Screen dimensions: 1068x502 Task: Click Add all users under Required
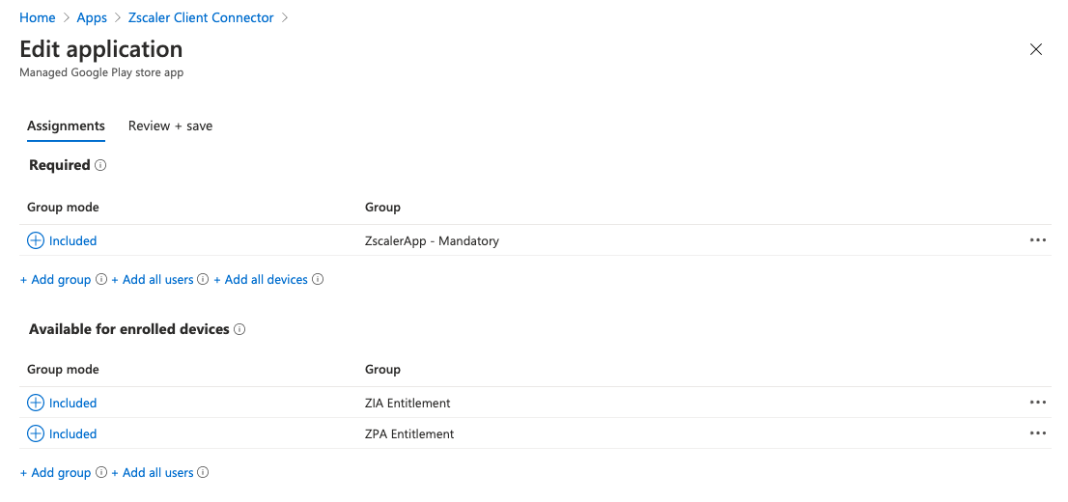(153, 280)
